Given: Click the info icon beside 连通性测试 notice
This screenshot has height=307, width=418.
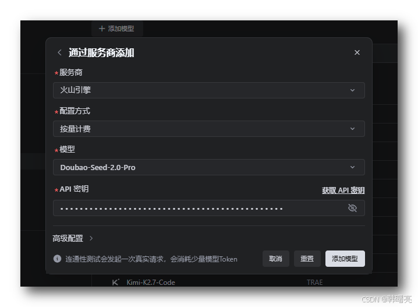Looking at the screenshot, I should coord(57,259).
